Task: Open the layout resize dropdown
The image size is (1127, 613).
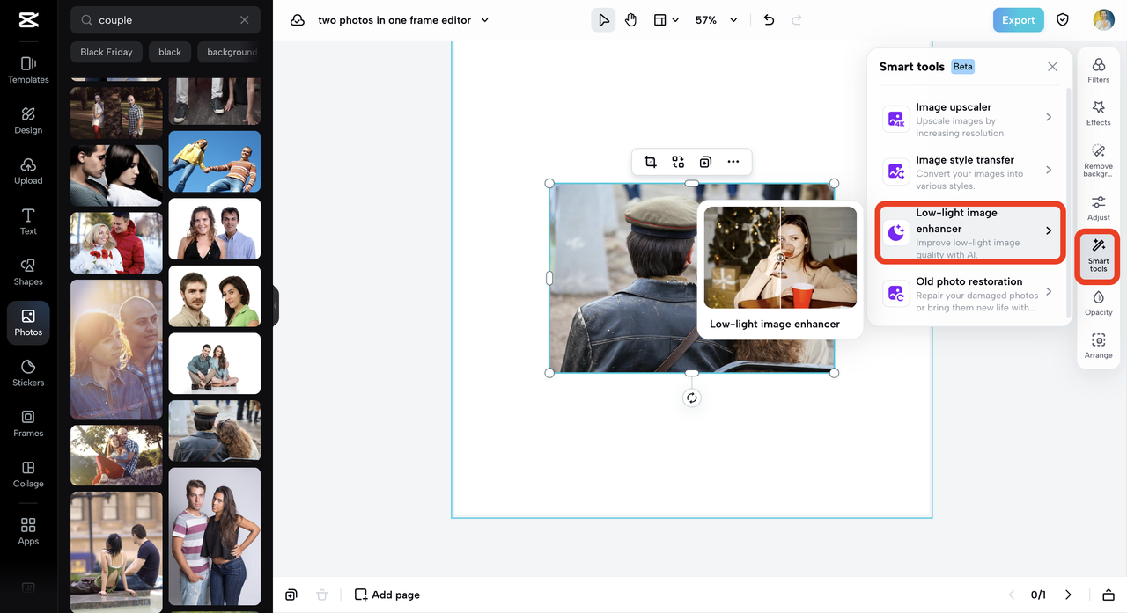Action: (666, 19)
